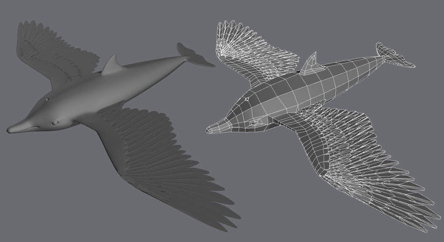Click the wireframe model's beak tip
The width and height of the screenshot is (444, 242).
(x=209, y=131)
